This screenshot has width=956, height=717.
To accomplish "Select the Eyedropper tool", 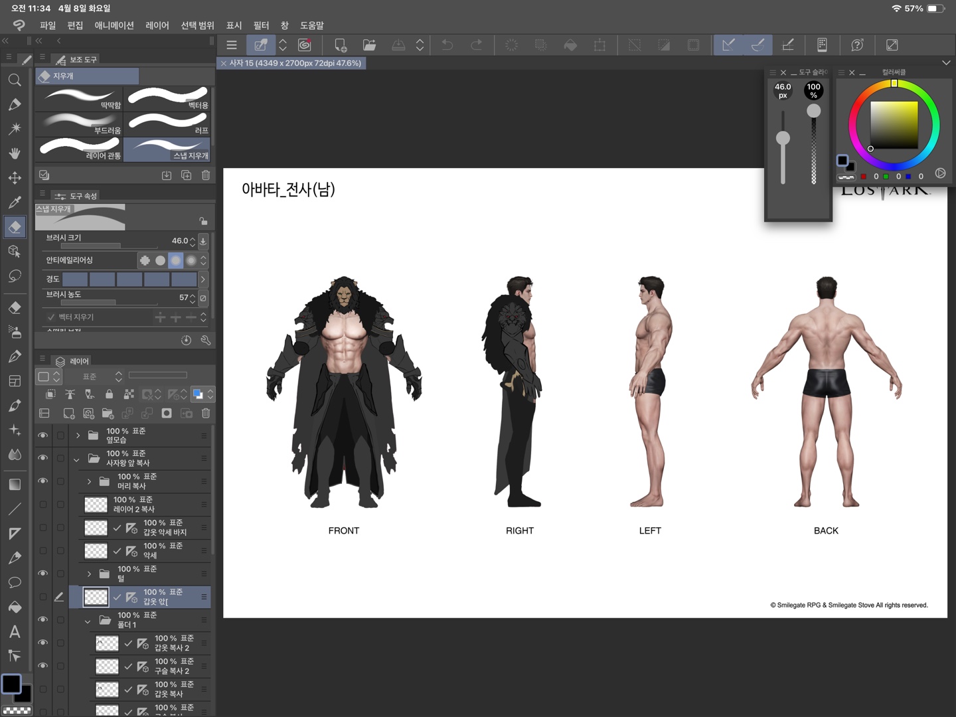I will pyautogui.click(x=15, y=202).
